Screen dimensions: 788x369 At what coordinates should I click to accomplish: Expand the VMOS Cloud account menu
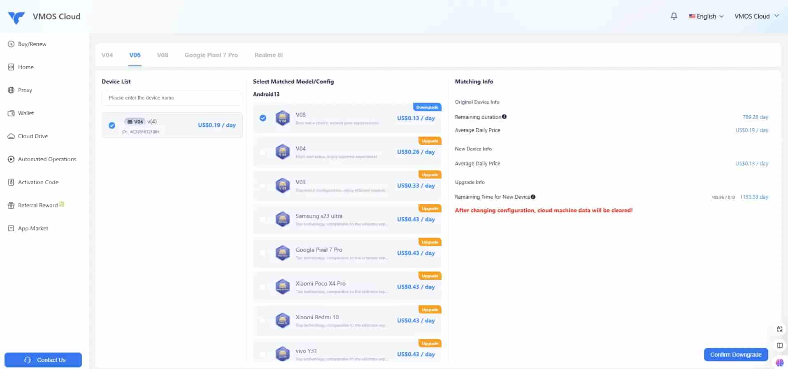(757, 16)
